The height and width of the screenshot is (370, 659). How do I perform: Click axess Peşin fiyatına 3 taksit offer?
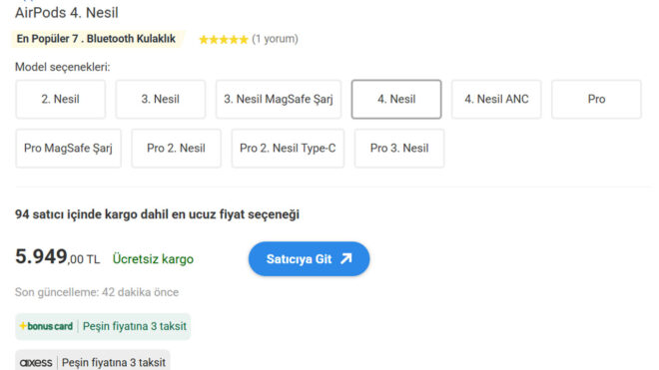pos(93,360)
